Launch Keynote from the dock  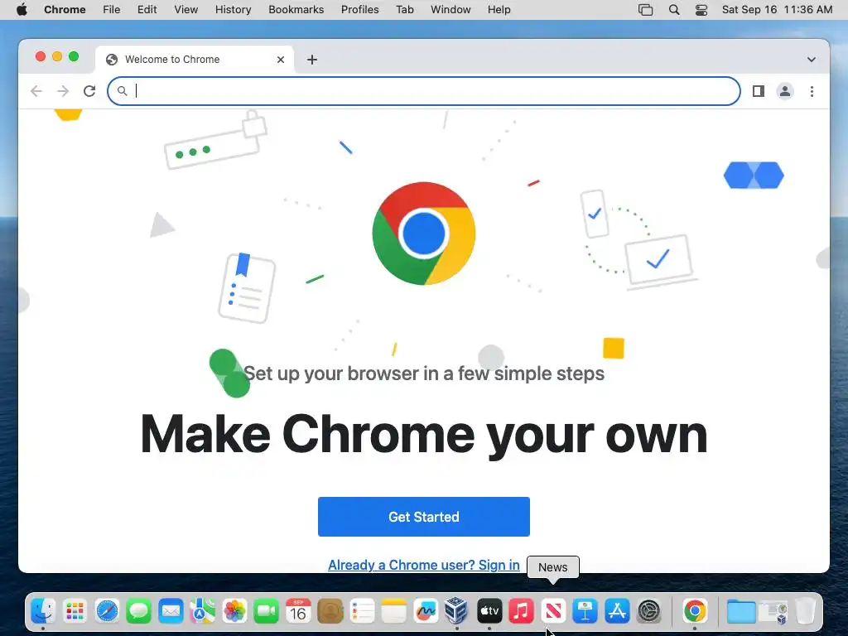point(585,611)
